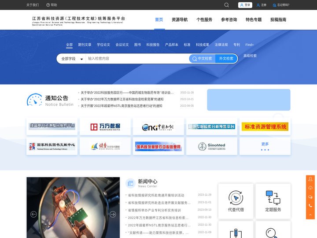Open the 专利检索分析预警平台 logo
The width and height of the screenshot is (317, 238).
coord(212,126)
